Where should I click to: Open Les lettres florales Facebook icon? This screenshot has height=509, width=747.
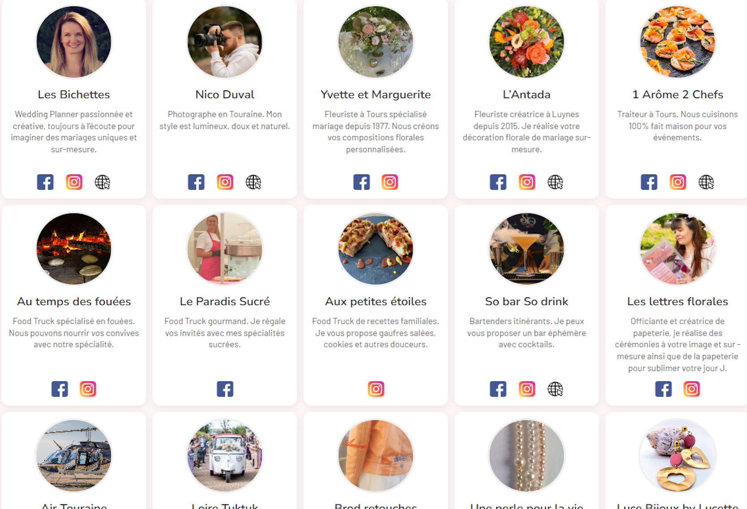(x=663, y=389)
